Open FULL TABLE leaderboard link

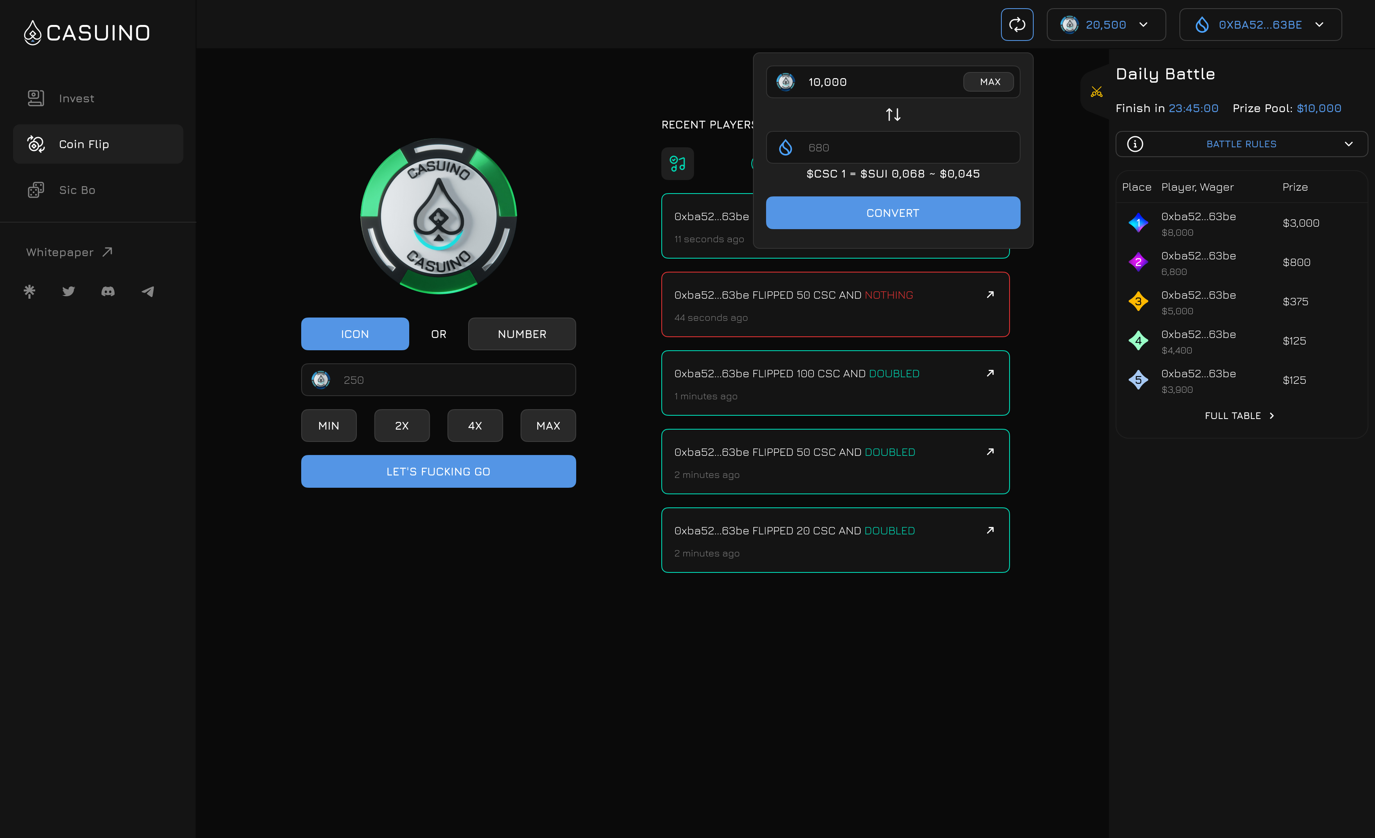coord(1239,416)
